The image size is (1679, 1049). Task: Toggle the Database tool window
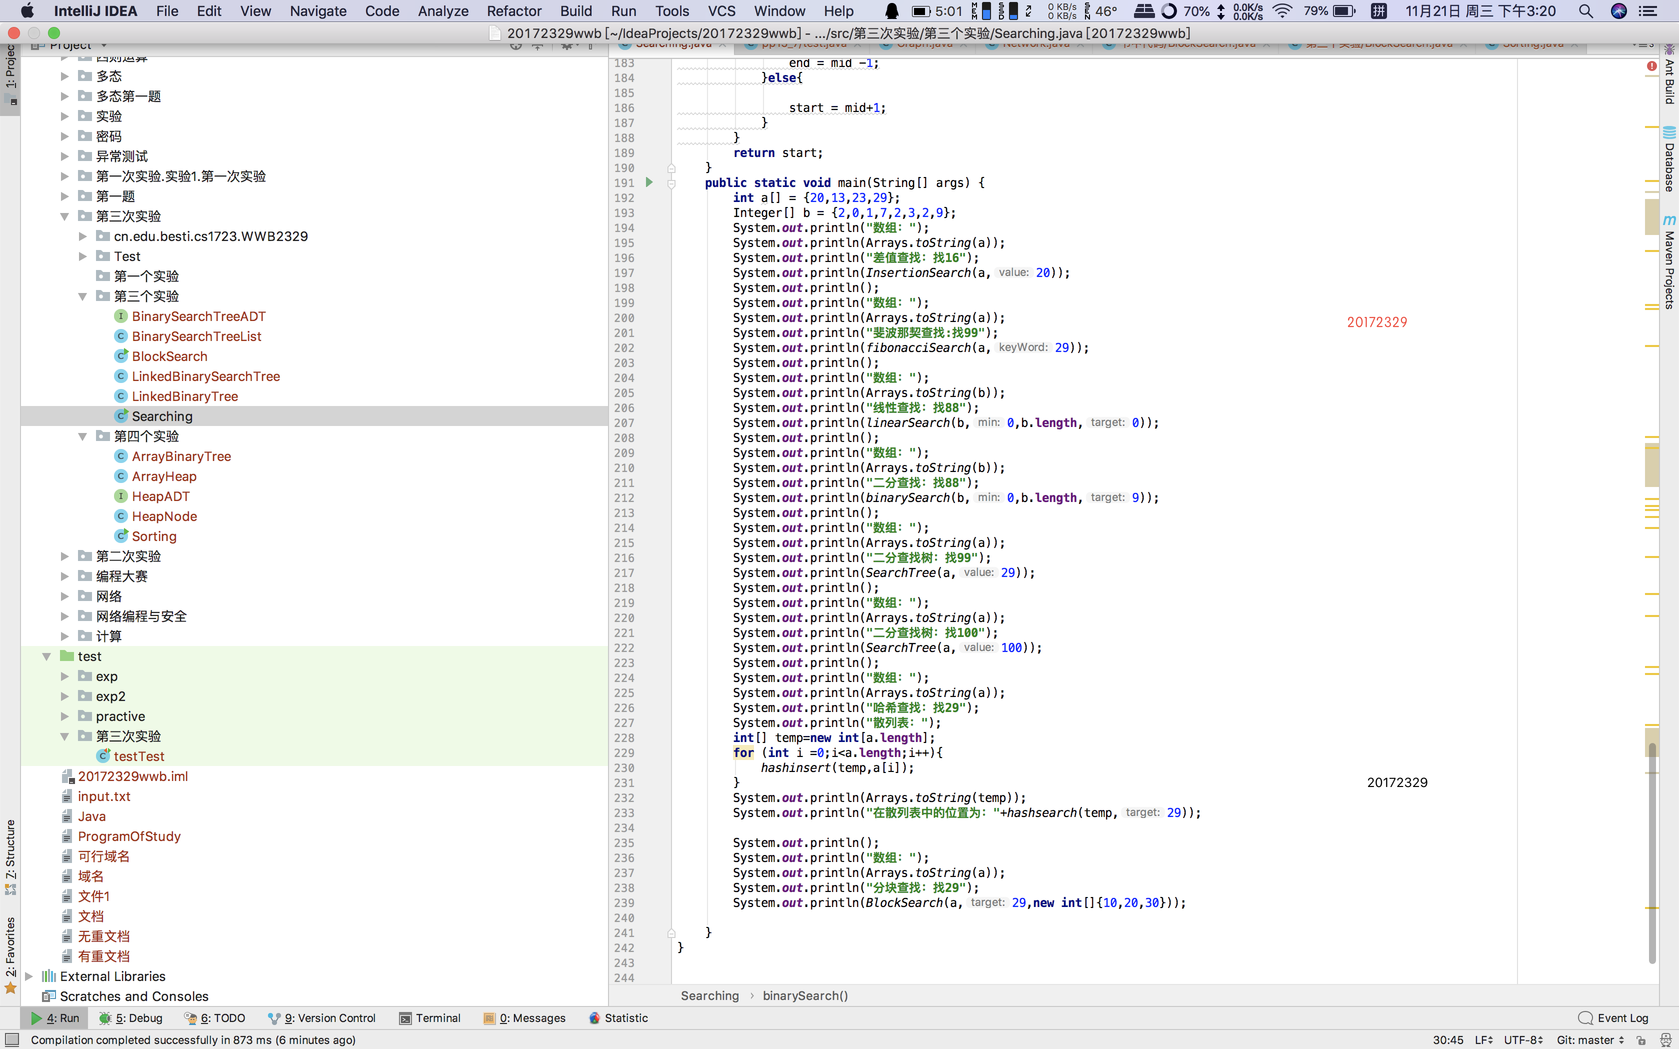[x=1668, y=159]
